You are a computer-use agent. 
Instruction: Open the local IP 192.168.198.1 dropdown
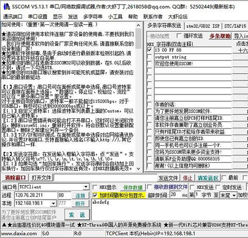[x=53, y=203]
